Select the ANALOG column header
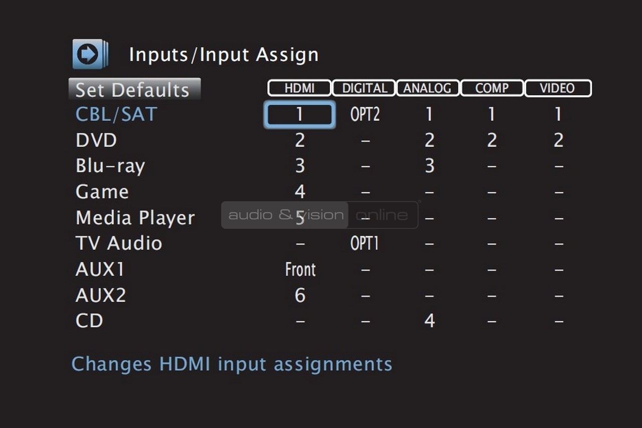 click(x=428, y=88)
